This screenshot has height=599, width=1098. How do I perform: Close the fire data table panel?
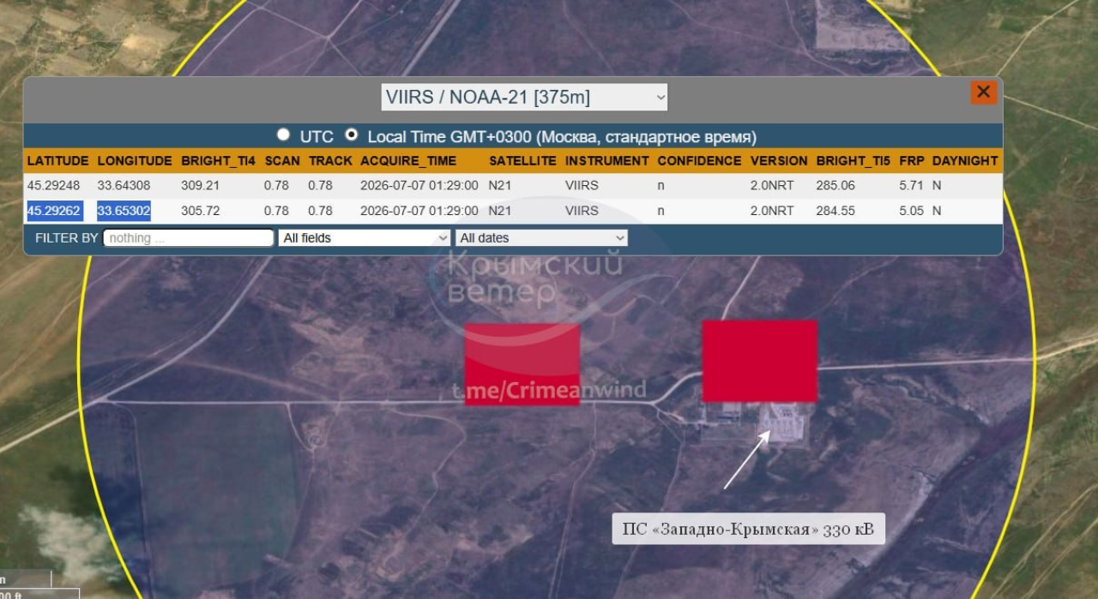[984, 92]
